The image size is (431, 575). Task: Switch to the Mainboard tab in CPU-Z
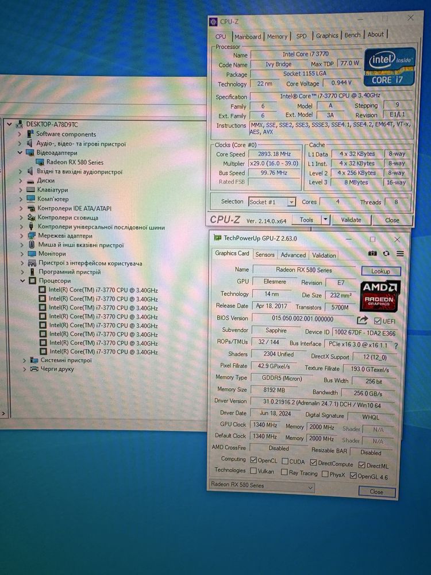point(248,37)
